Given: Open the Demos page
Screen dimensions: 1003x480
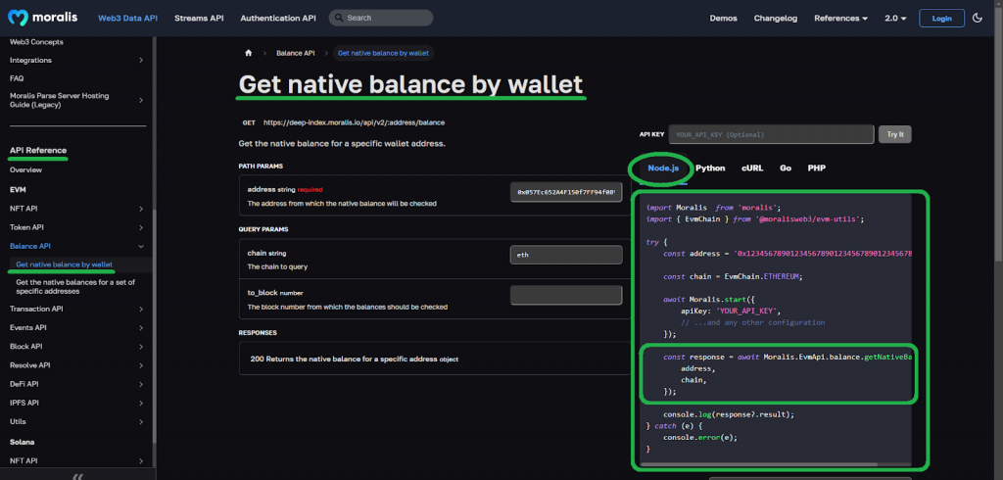Looking at the screenshot, I should pyautogui.click(x=723, y=18).
